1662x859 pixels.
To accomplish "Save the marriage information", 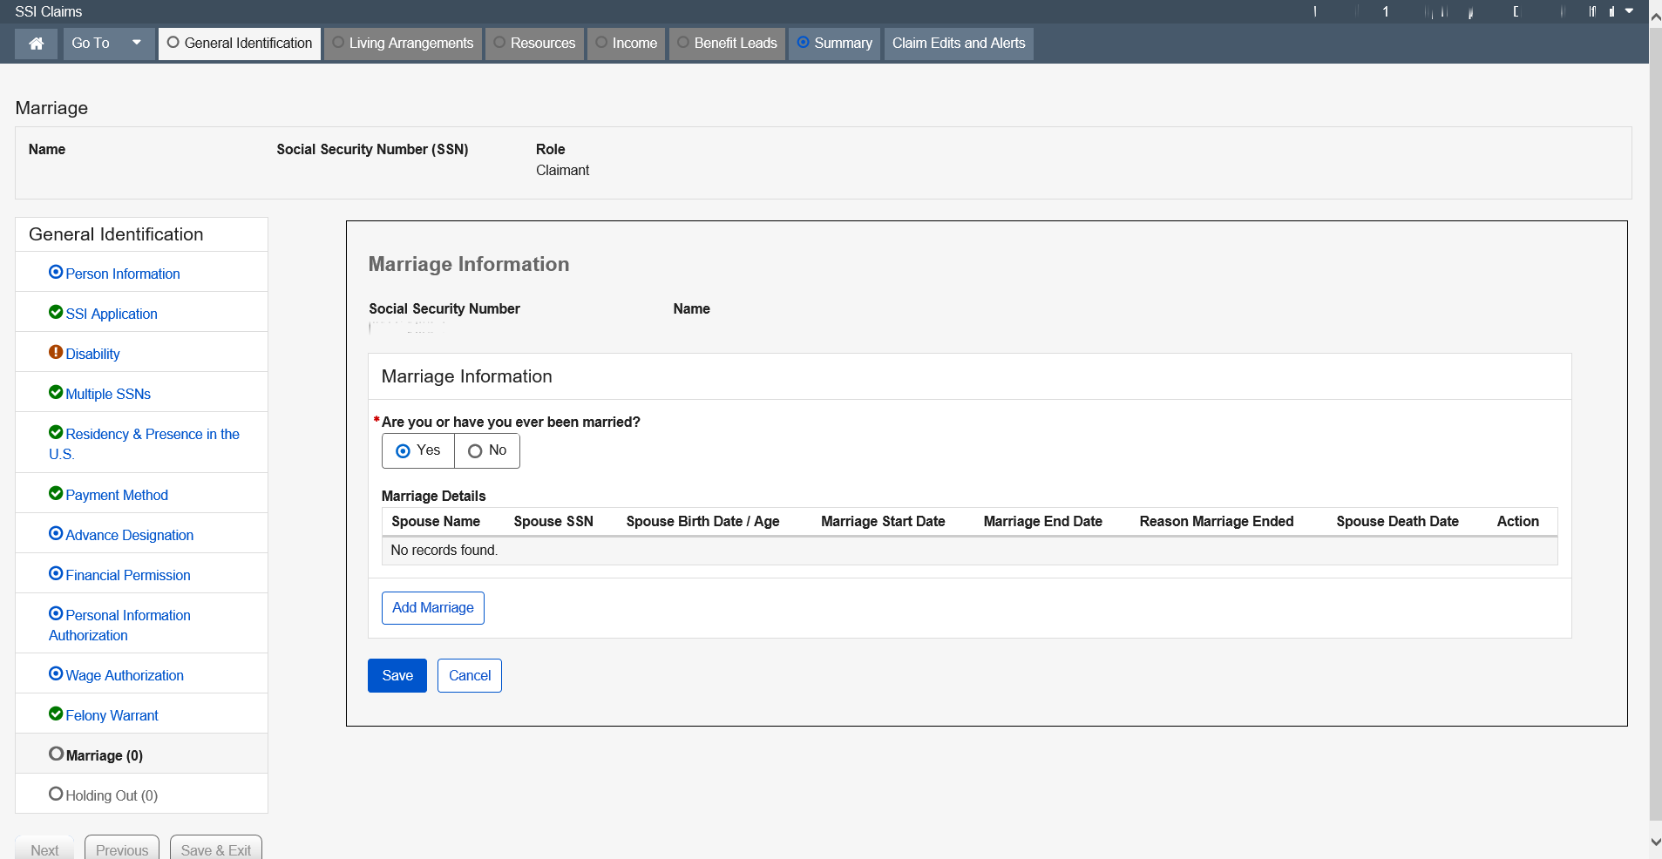I will [397, 676].
